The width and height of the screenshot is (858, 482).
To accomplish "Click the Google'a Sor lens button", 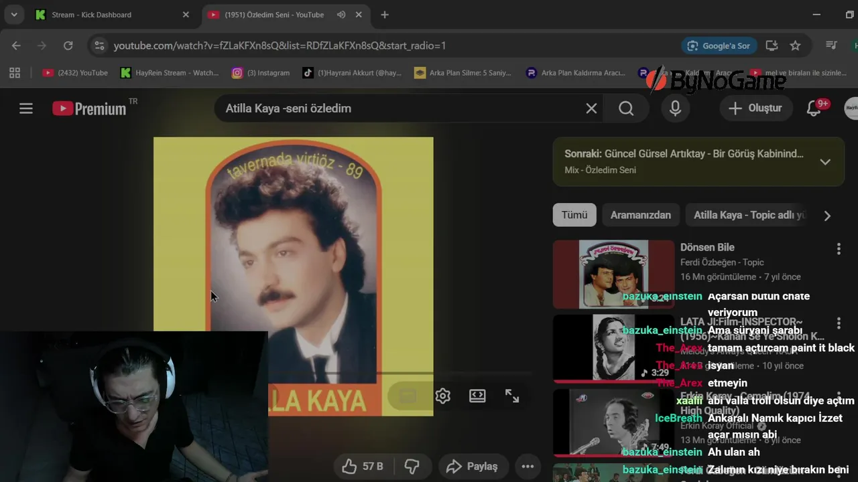I will tap(719, 46).
